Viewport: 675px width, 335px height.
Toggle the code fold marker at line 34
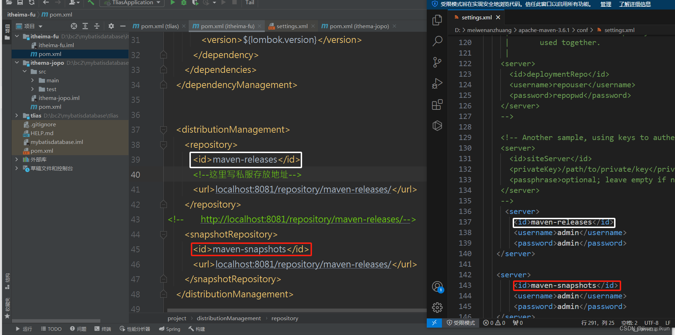pos(163,85)
